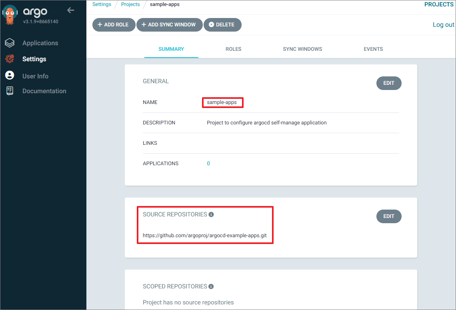Image resolution: width=456 pixels, height=310 pixels.
Task: Switch to the Events tab
Action: [373, 49]
